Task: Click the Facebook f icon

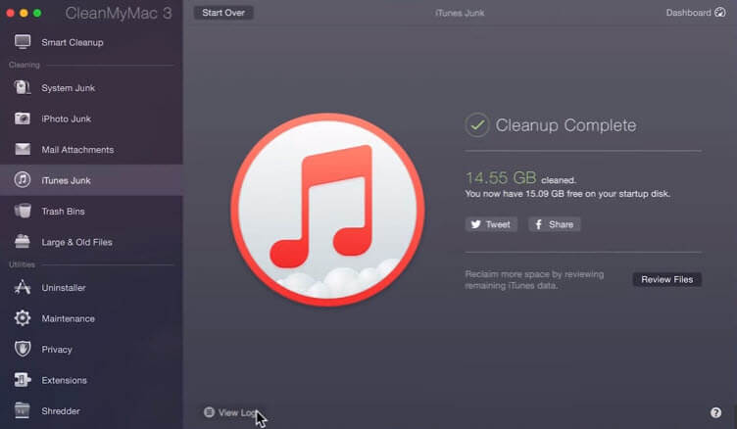Action: pyautogui.click(x=539, y=224)
